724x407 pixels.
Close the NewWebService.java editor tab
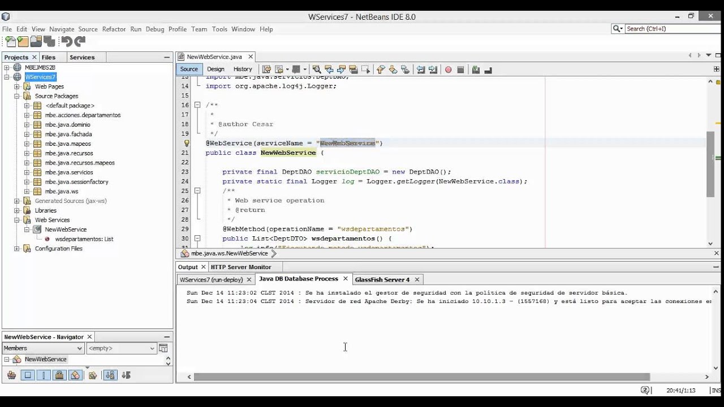(250, 57)
